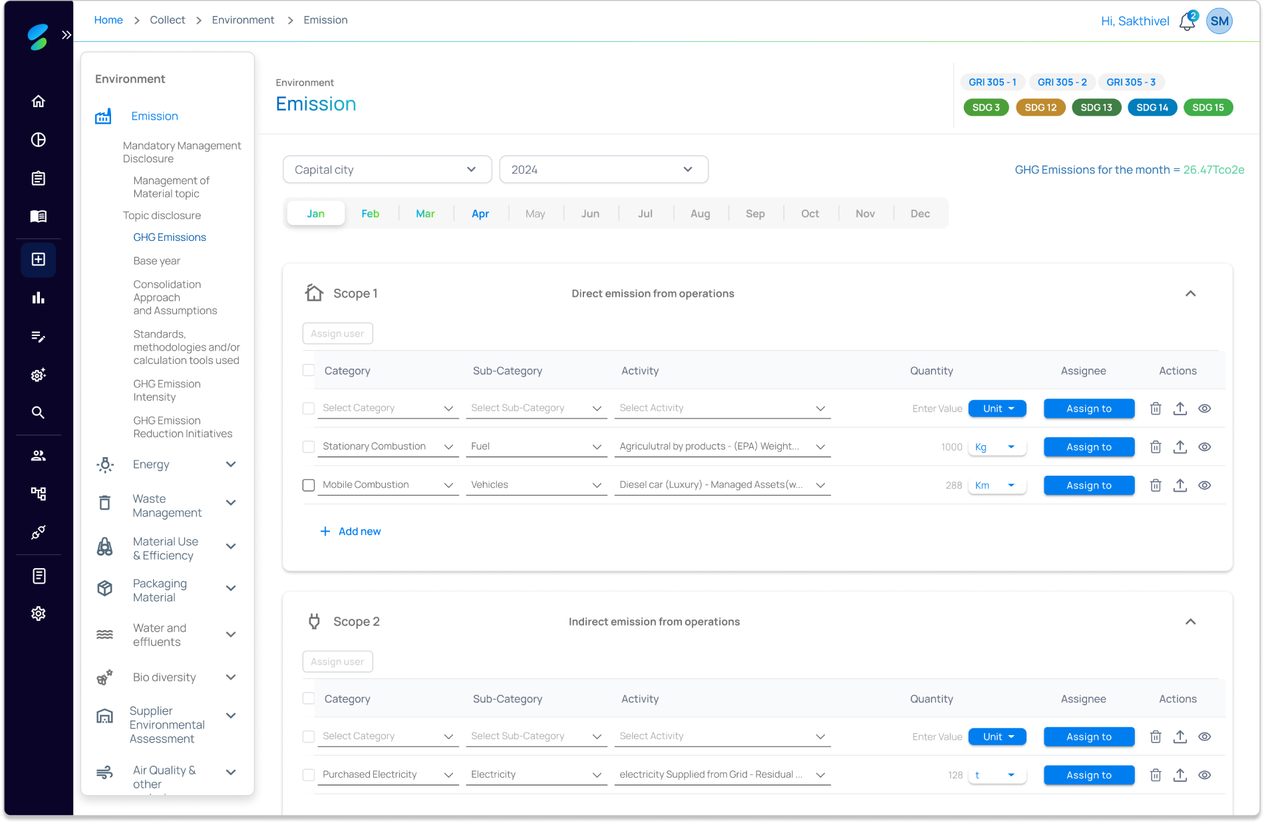
Task: Collapse the Scope 1 section
Action: (x=1190, y=293)
